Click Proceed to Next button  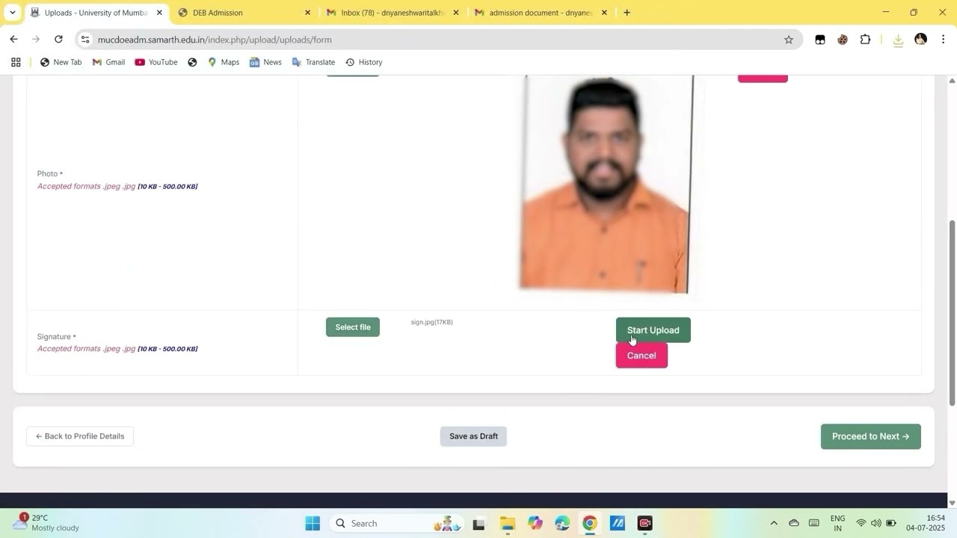pyautogui.click(x=870, y=436)
